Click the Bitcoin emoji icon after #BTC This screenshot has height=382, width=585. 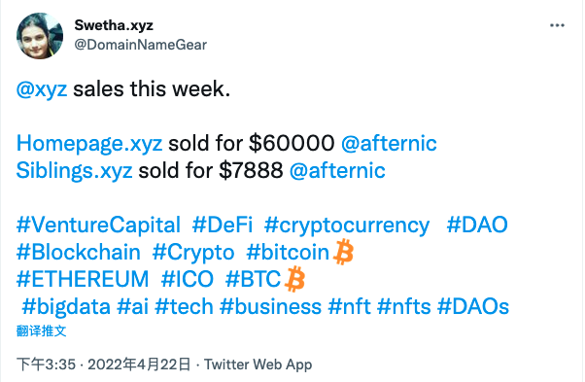click(294, 279)
